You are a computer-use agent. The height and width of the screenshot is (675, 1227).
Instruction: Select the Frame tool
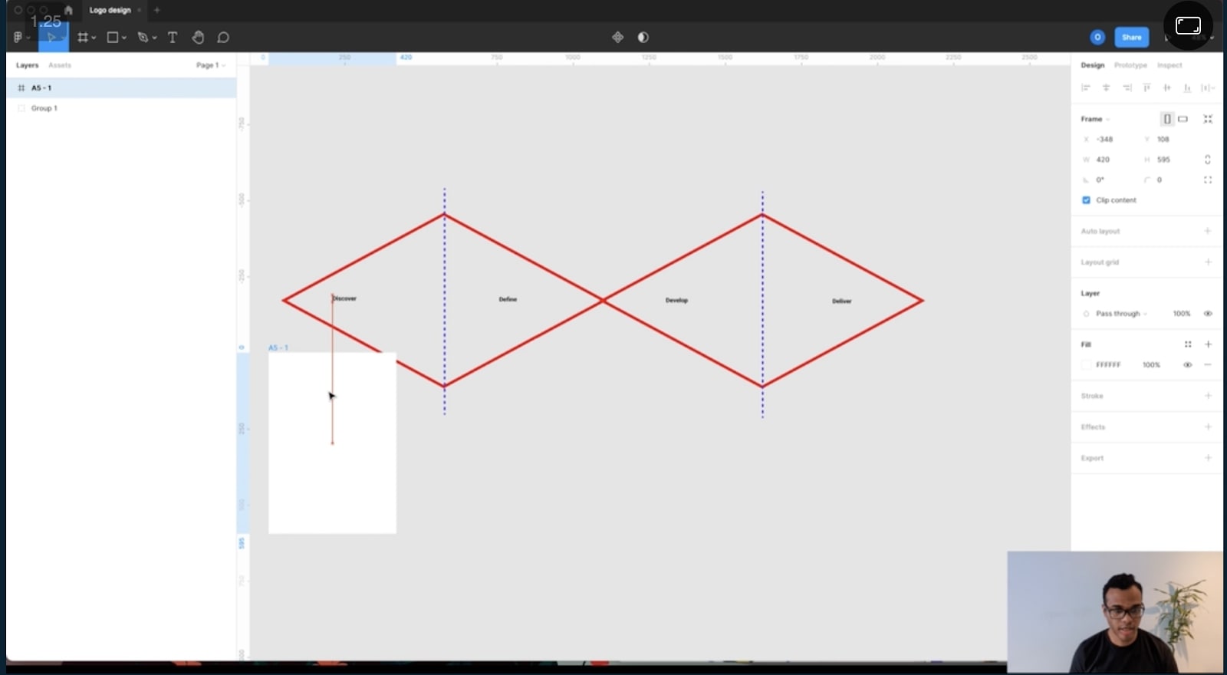pos(83,38)
